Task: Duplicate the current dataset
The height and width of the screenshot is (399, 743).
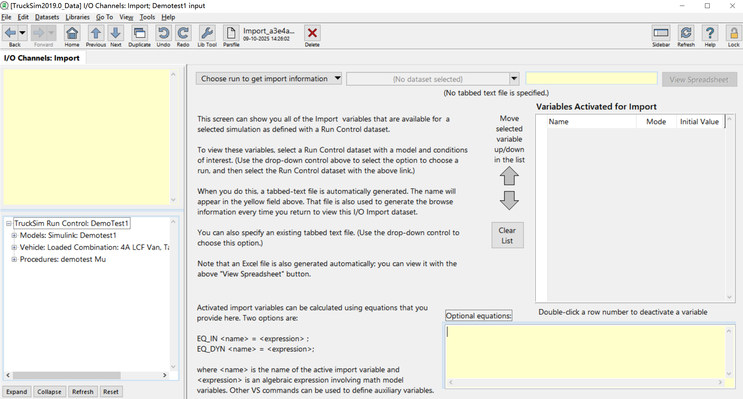Action: tap(139, 33)
